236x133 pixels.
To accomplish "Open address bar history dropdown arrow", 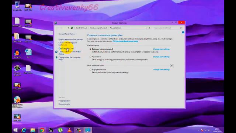I will point(146,28).
